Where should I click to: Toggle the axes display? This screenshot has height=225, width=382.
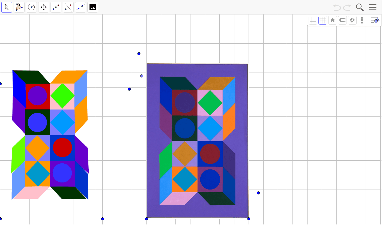pos(313,20)
